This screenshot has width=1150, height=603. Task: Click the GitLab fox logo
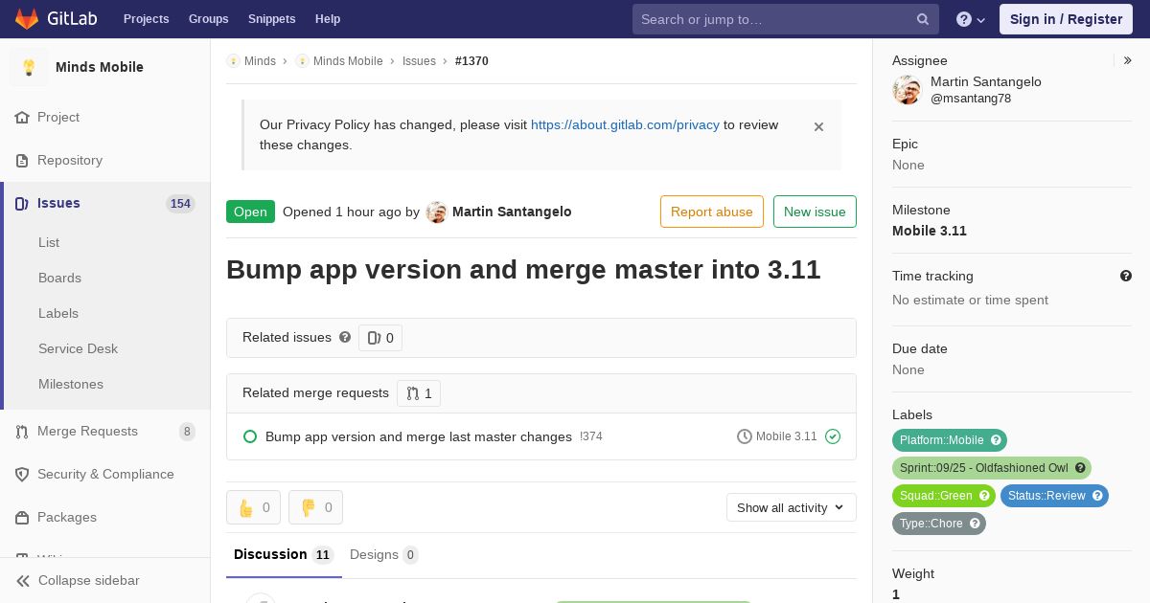point(27,18)
